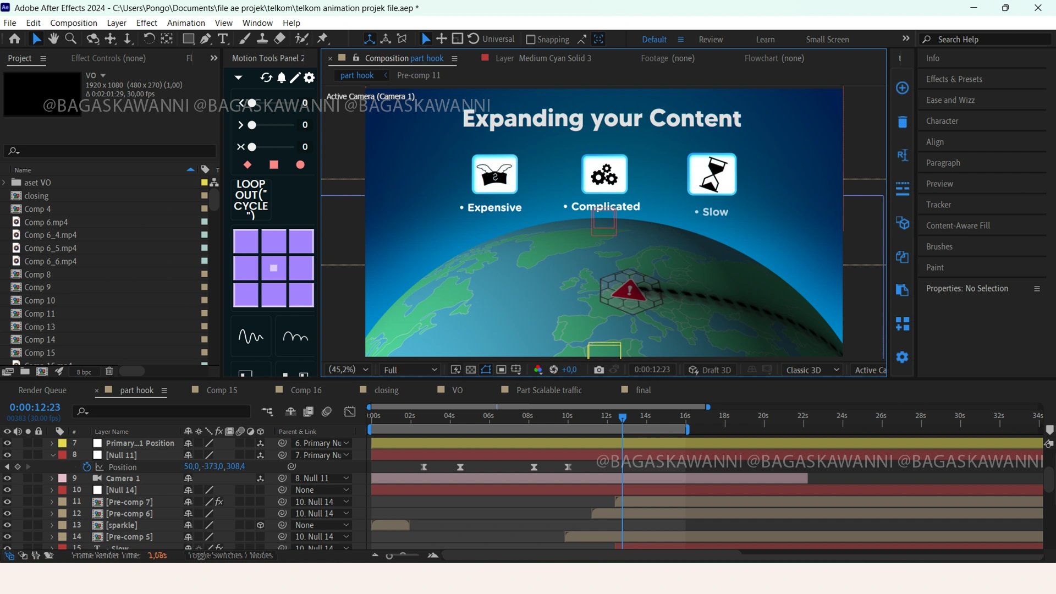Viewport: 1056px width, 594px height.
Task: Toggle the graph editor icon in timeline
Action: pyautogui.click(x=350, y=411)
